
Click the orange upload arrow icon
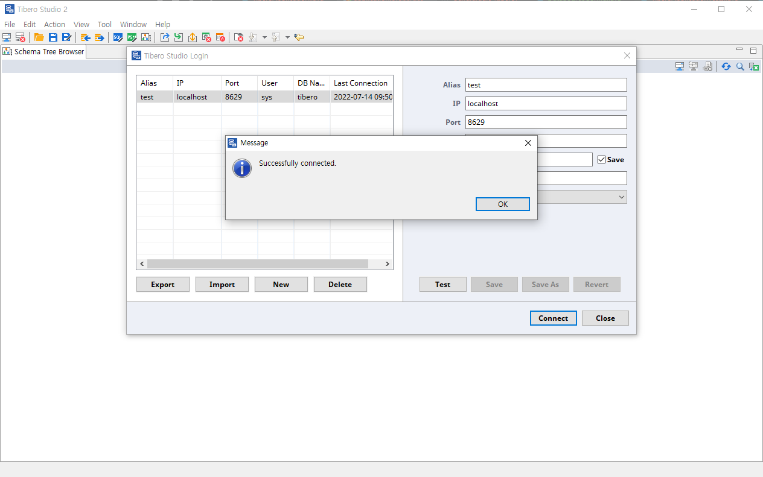click(193, 37)
